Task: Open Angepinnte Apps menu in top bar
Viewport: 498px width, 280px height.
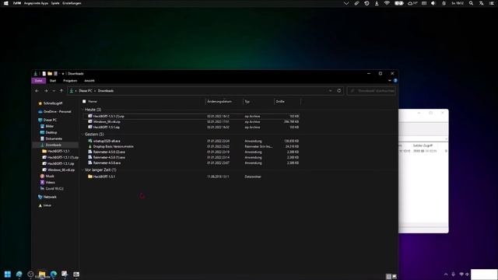Action: 36,3
